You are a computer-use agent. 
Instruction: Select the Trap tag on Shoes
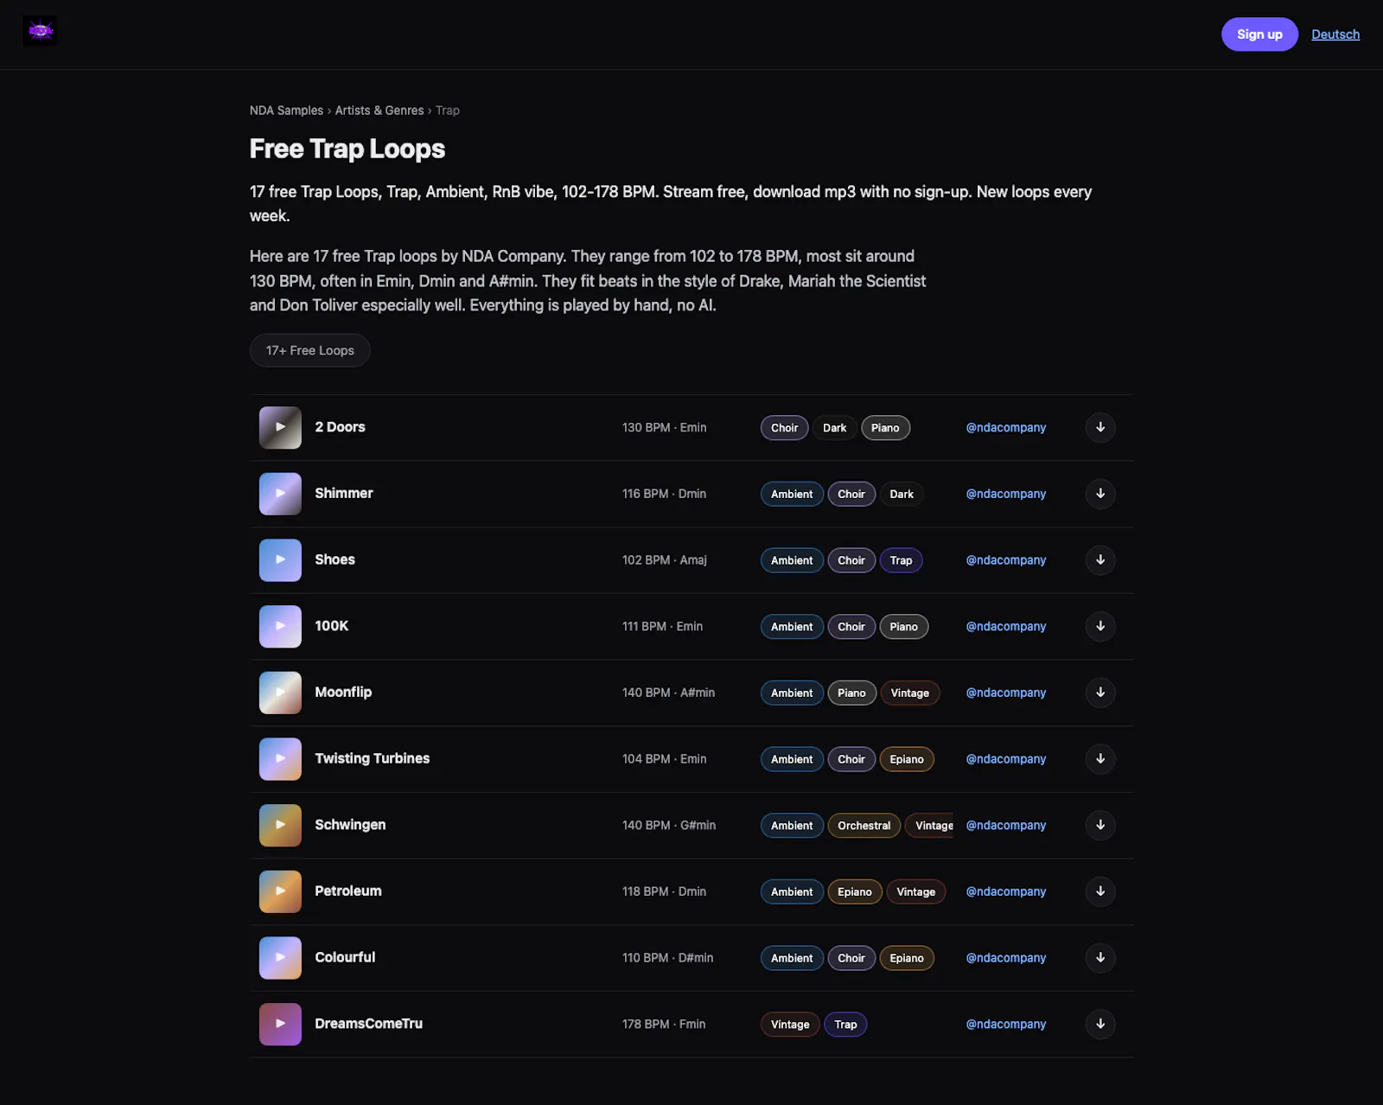901,560
